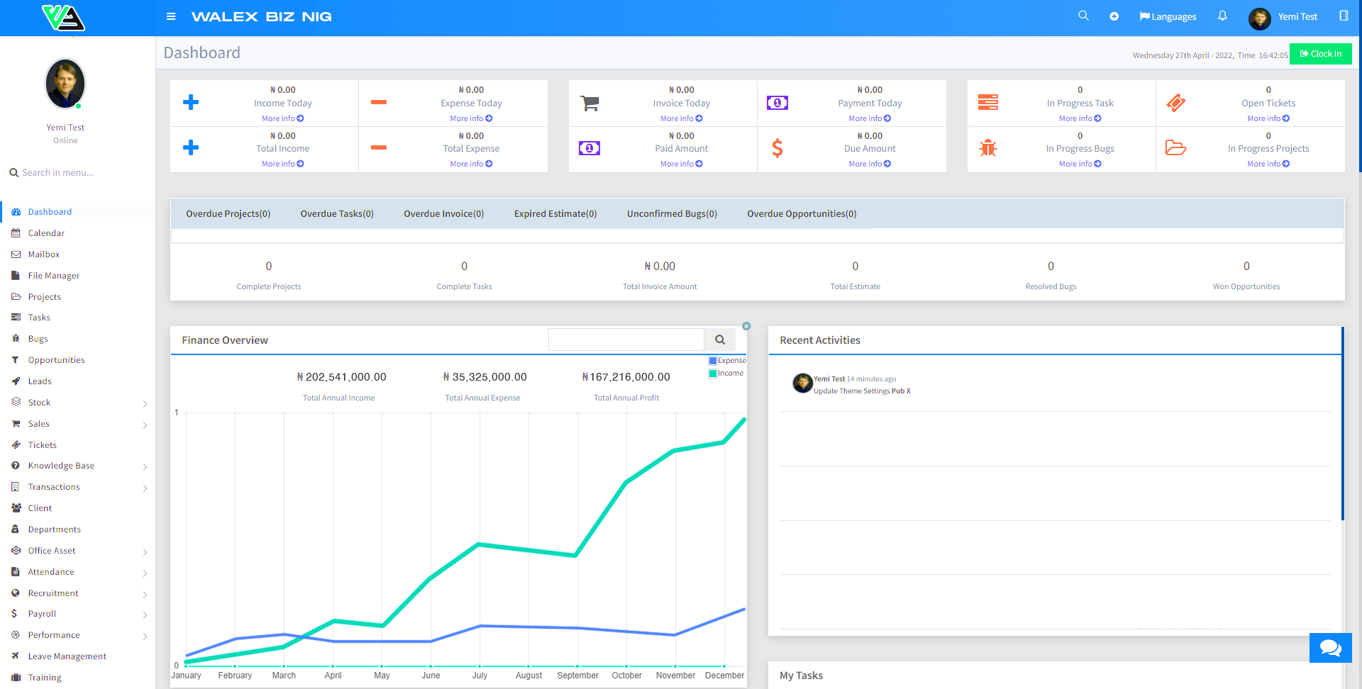This screenshot has height=689, width=1362.
Task: Switch to the Overdue Tasks tab
Action: 337,213
